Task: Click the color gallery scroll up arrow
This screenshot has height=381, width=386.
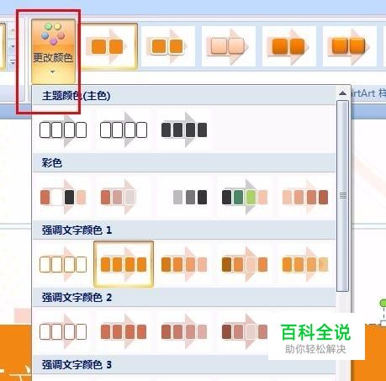Action: click(x=342, y=93)
